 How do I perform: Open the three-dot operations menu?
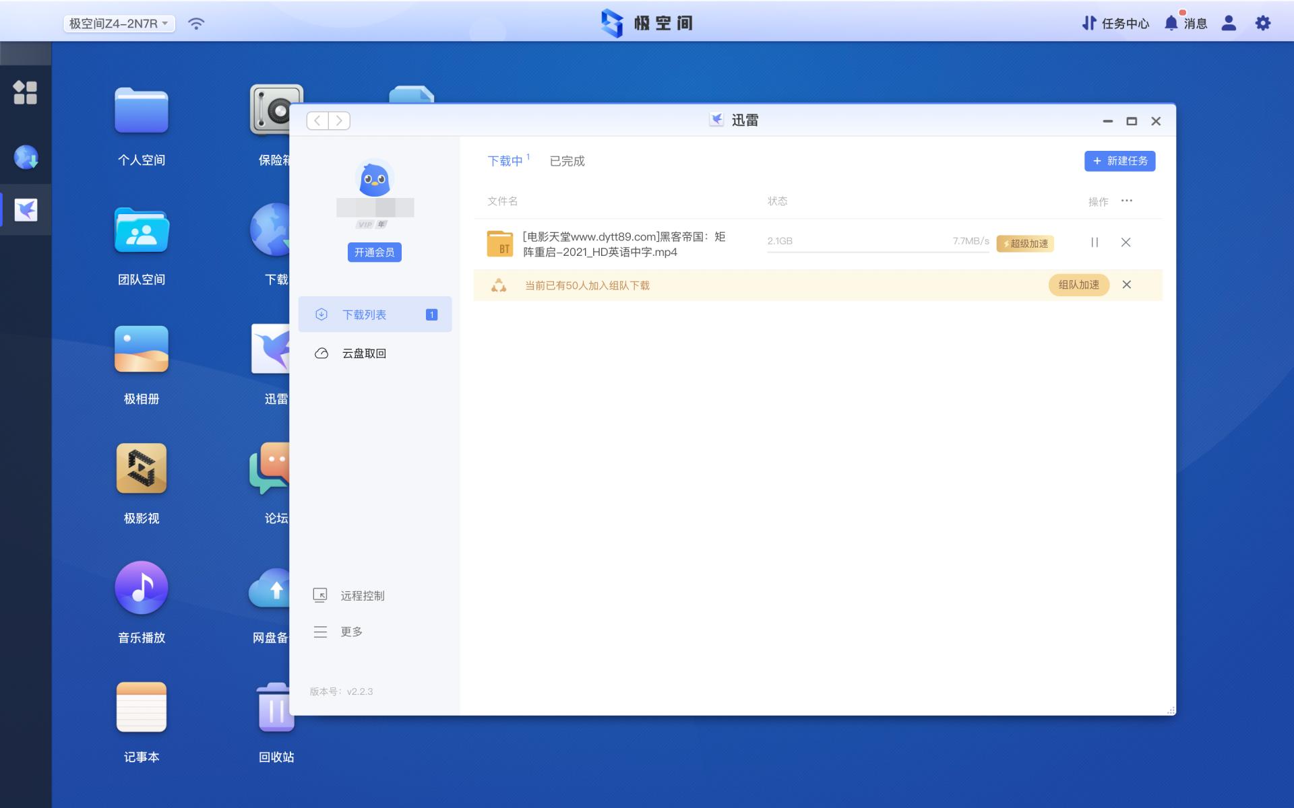[1127, 201]
